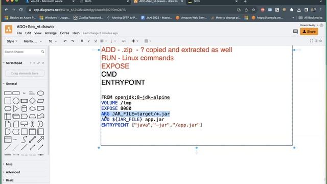Select the actor stick figure shape
This screenshot has width=327, height=184.
[32, 124]
